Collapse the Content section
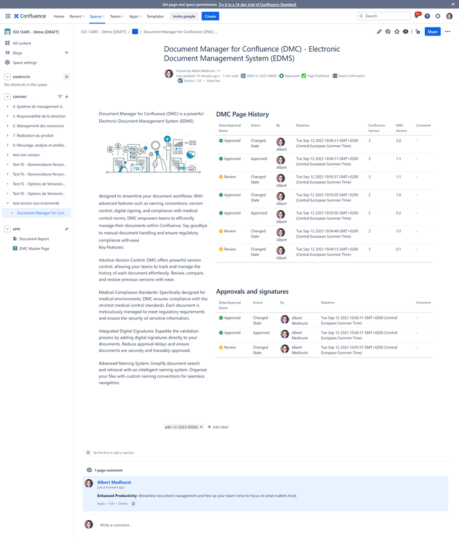 [7, 97]
